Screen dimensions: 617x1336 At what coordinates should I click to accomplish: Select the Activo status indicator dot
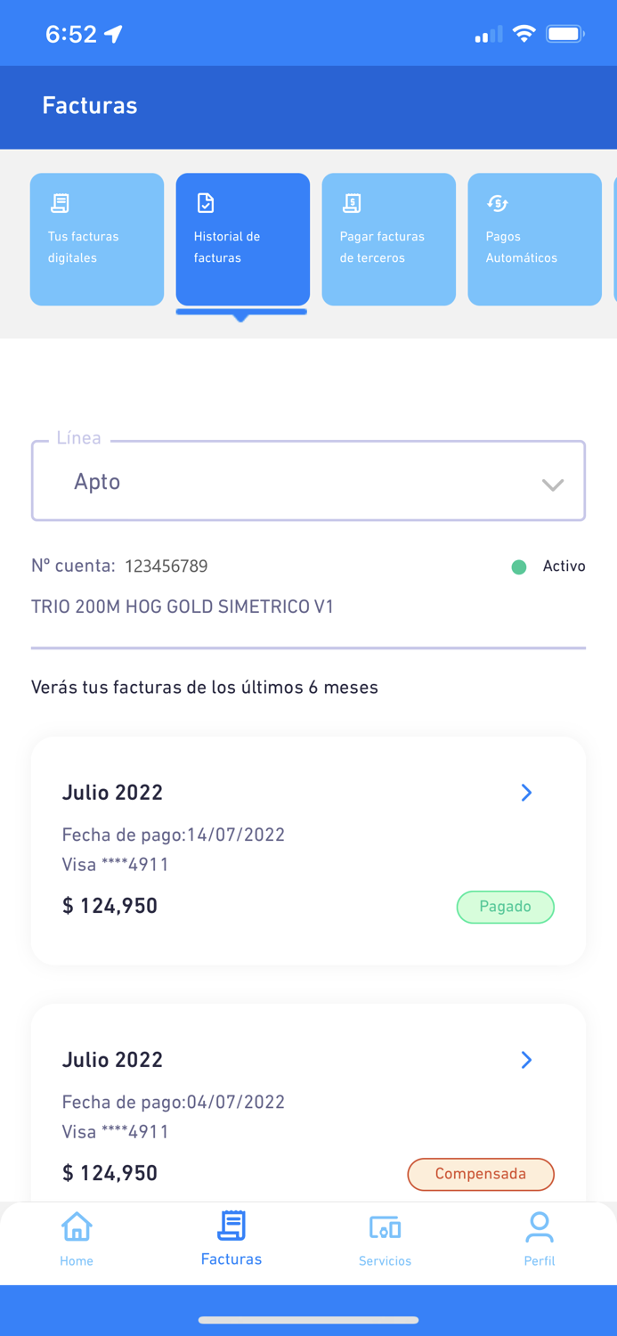tap(519, 566)
